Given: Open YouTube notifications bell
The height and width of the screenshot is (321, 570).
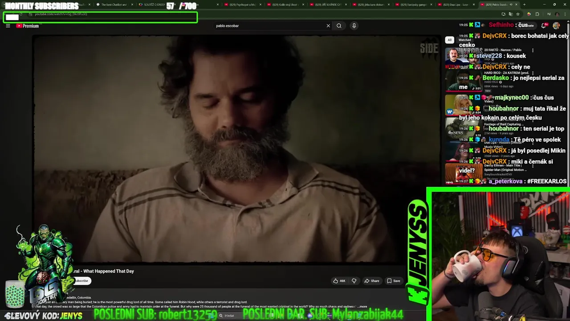Looking at the screenshot, I should pyautogui.click(x=544, y=26).
